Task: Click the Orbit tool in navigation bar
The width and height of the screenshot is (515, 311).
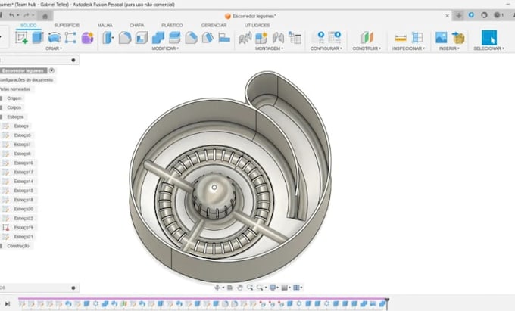Action: (x=217, y=288)
